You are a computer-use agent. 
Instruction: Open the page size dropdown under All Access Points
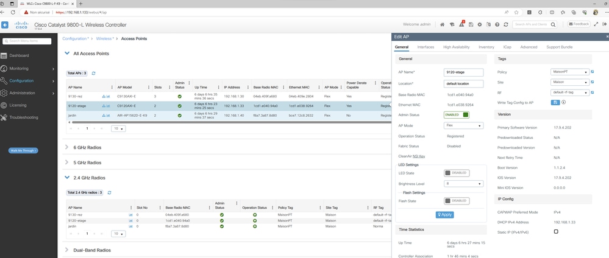(118, 128)
